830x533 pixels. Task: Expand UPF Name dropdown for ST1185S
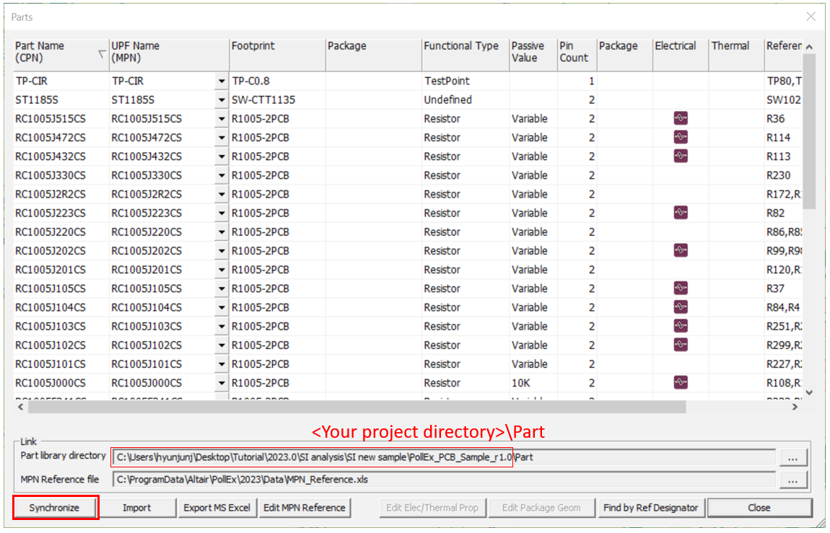[x=222, y=100]
